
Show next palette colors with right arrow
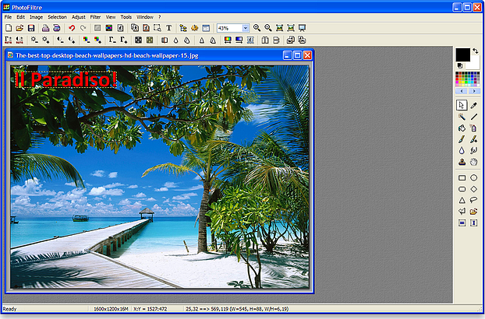coord(473,91)
